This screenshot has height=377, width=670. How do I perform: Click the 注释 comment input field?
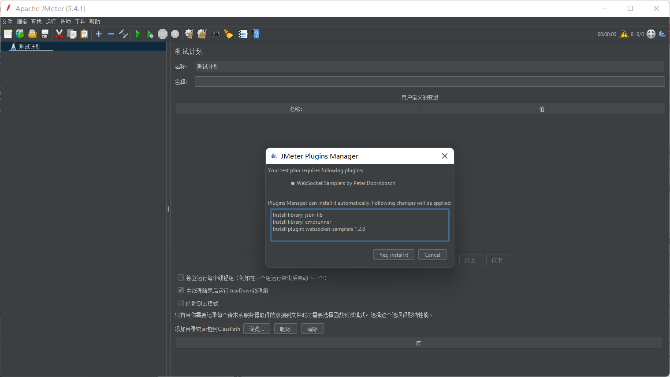430,81
